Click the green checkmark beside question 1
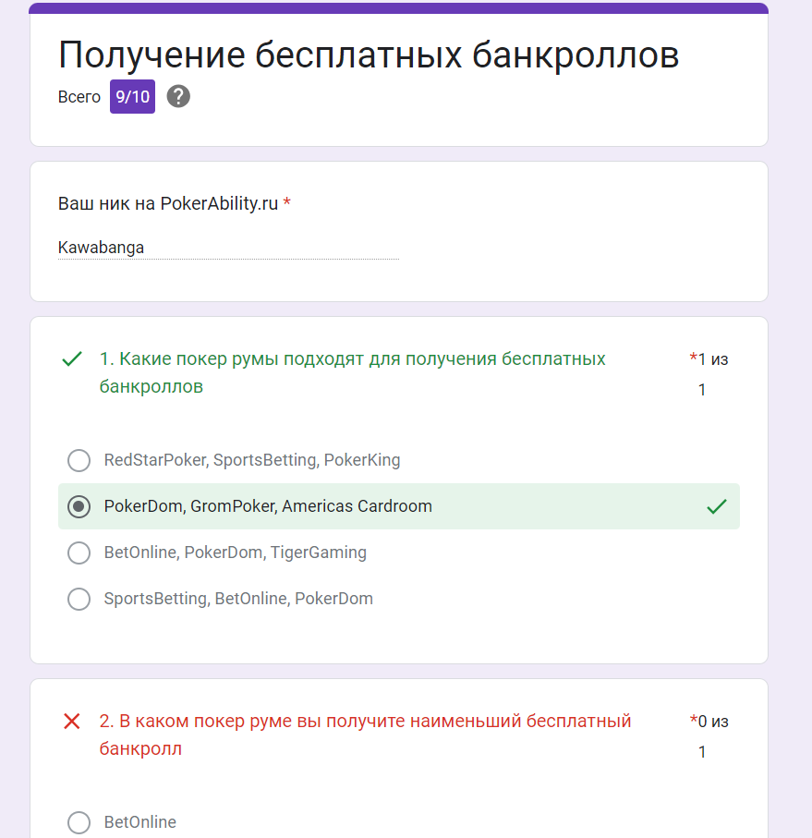812x838 pixels. pos(71,358)
